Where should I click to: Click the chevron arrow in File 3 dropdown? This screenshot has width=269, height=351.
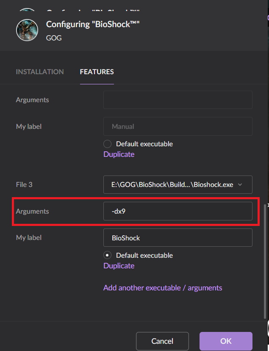pyautogui.click(x=240, y=184)
